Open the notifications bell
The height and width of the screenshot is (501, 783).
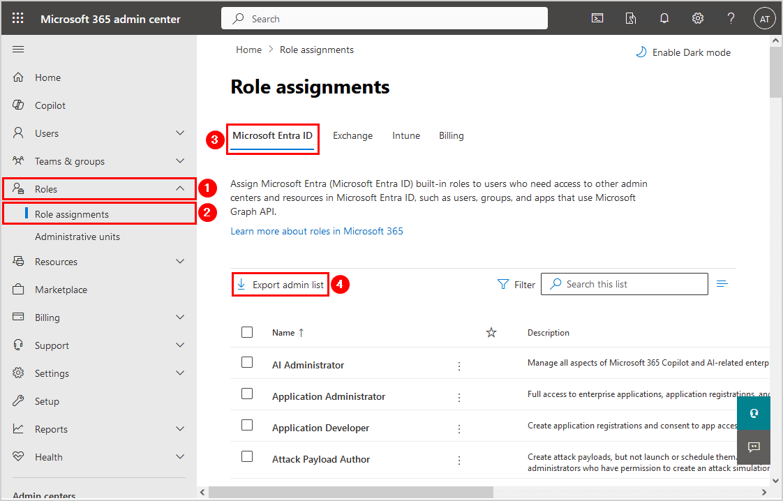pos(664,19)
